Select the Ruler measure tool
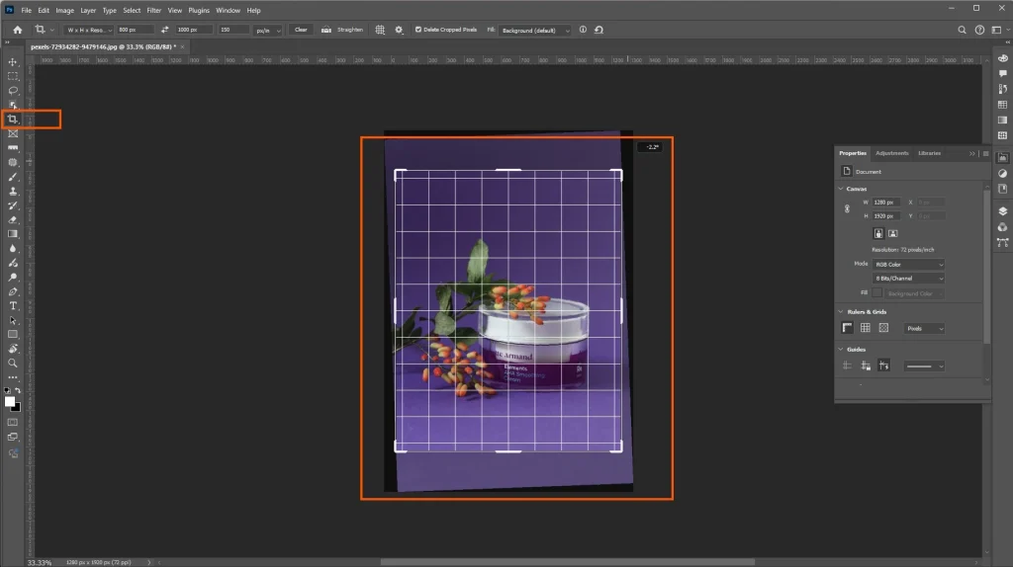This screenshot has height=567, width=1013. 12,148
